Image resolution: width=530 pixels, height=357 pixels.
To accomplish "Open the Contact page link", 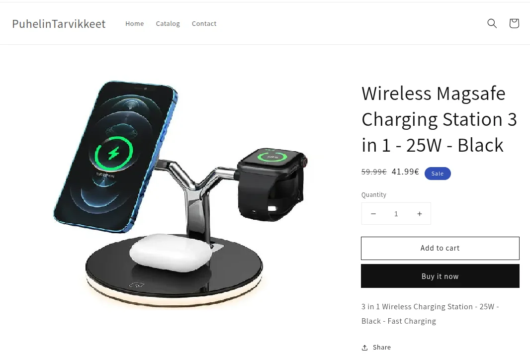I will coord(204,24).
